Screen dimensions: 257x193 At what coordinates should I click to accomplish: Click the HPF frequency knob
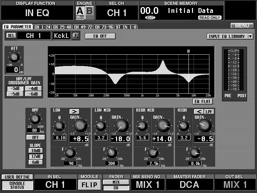(35, 119)
